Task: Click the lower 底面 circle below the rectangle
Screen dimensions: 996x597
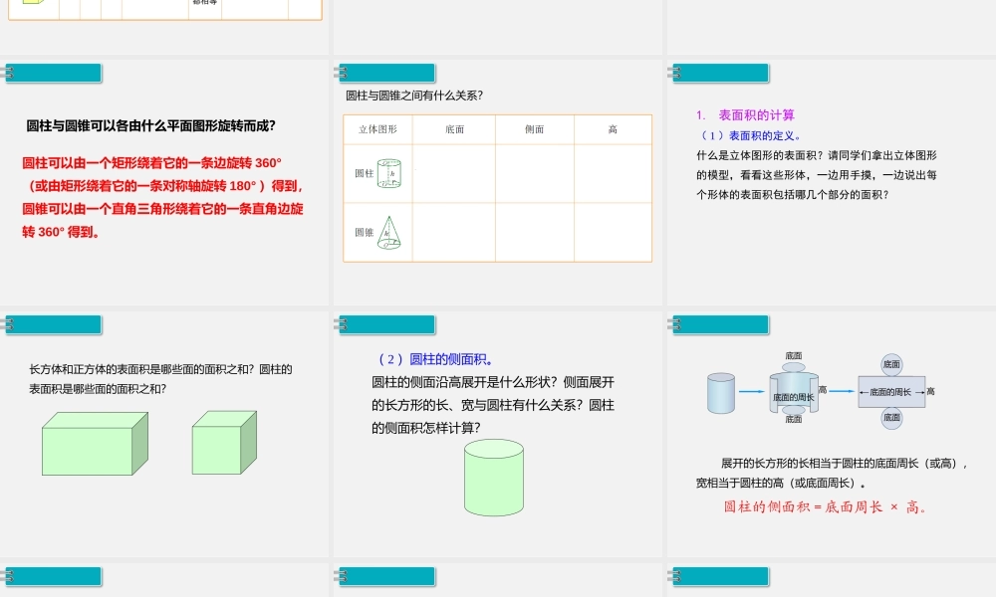Action: 891,419
